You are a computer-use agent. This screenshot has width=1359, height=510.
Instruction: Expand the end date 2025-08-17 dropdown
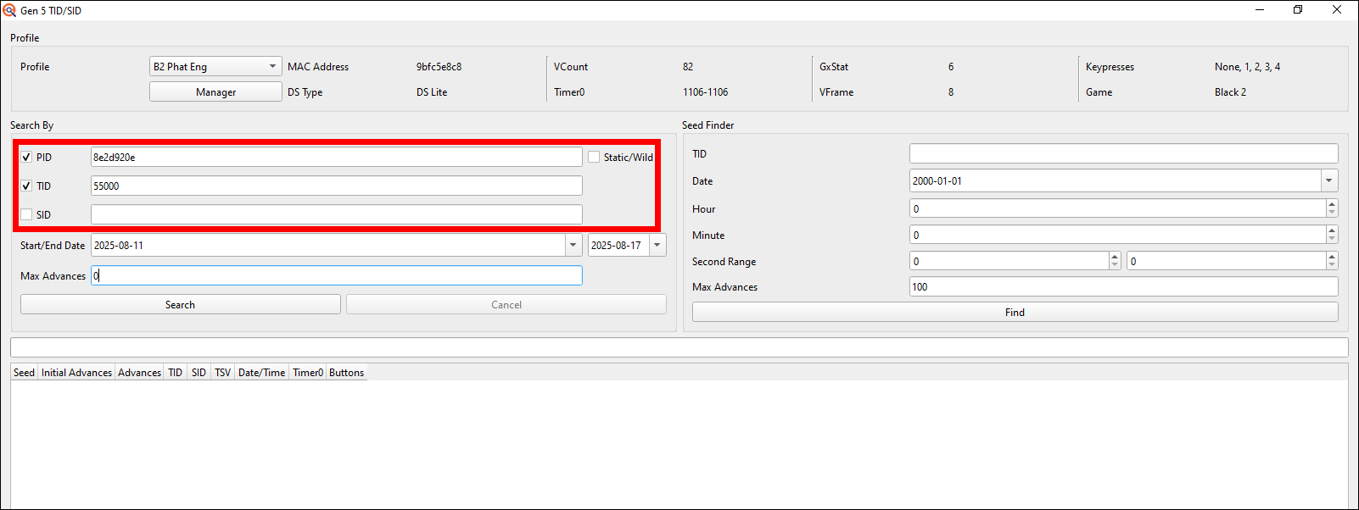click(x=657, y=245)
